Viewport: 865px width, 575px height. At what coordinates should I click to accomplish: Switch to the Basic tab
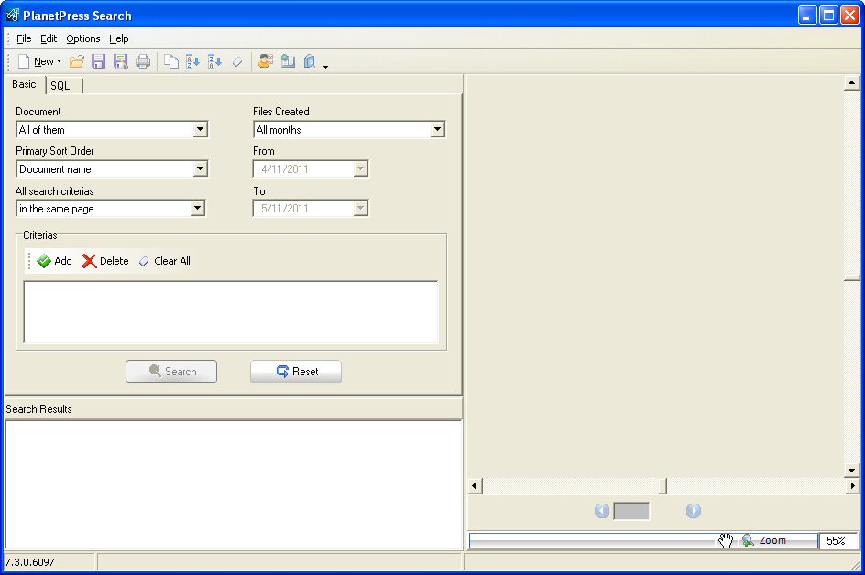(24, 84)
